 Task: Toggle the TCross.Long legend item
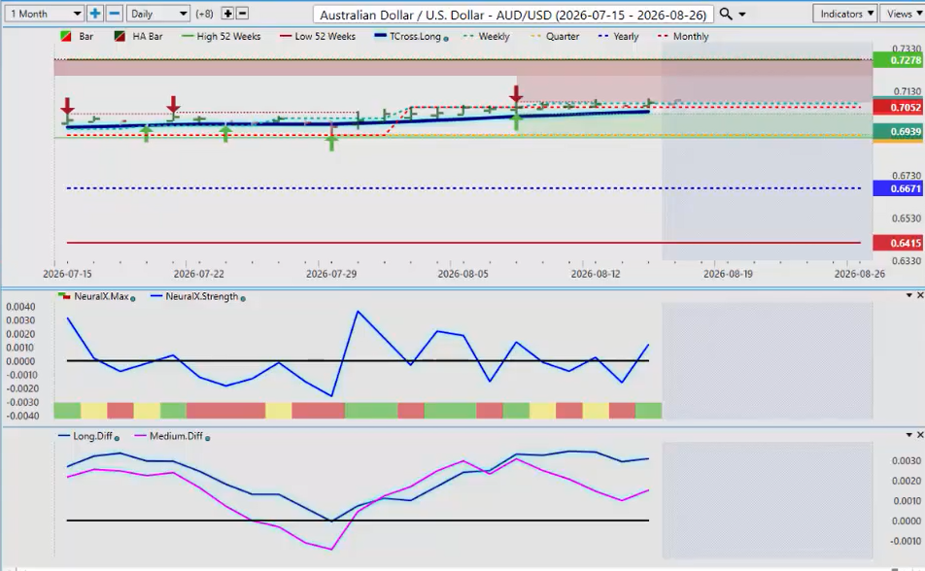[408, 37]
